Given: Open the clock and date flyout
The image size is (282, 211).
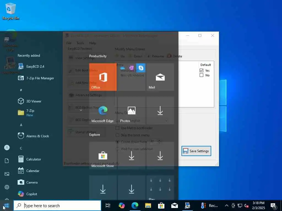Looking at the screenshot, I should pyautogui.click(x=258, y=206).
